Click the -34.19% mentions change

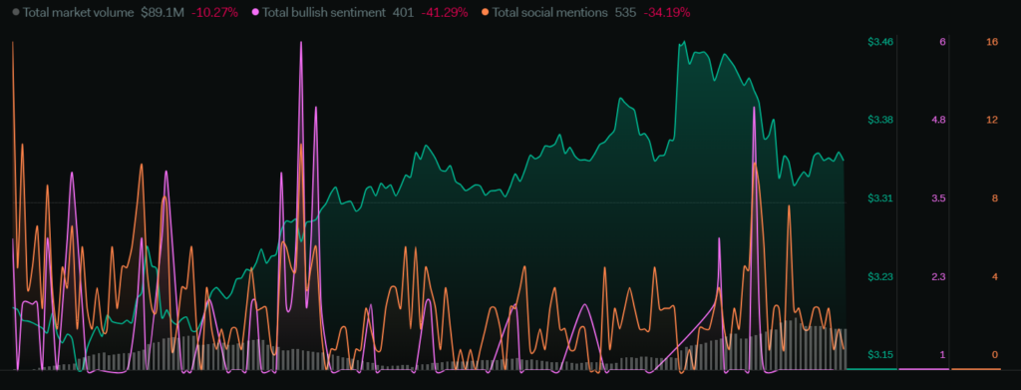point(666,12)
